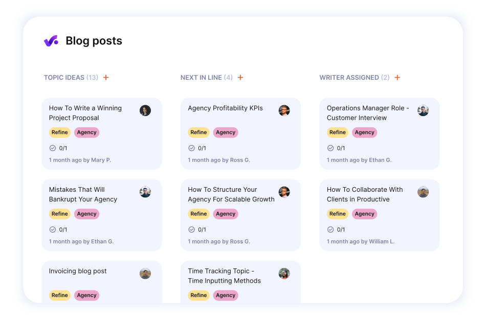This screenshot has height=316, width=486.
Task: Click Refine tag on Scalable Growth card
Action: coord(198,214)
